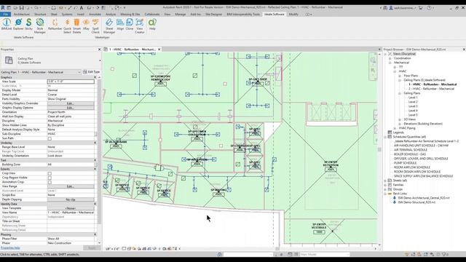The width and height of the screenshot is (466, 262).
Task: Activate the XRay tool
Action: point(86,24)
